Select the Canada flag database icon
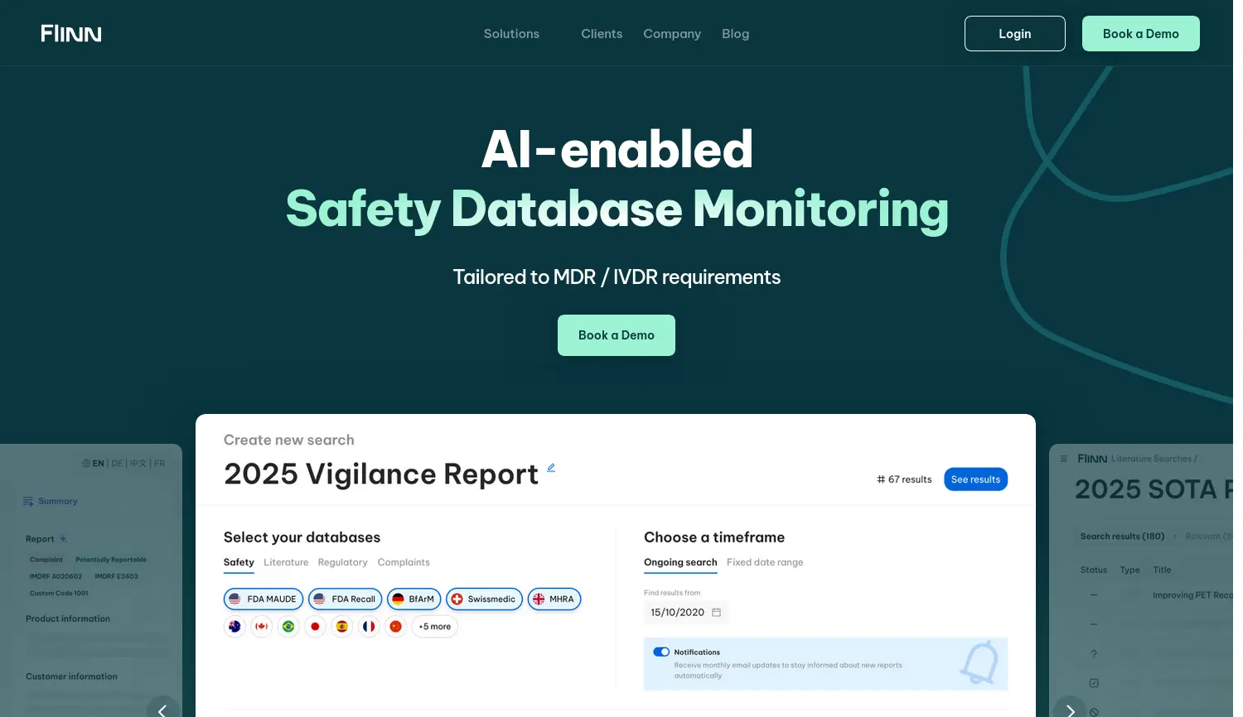1243x717 pixels. click(x=262, y=627)
